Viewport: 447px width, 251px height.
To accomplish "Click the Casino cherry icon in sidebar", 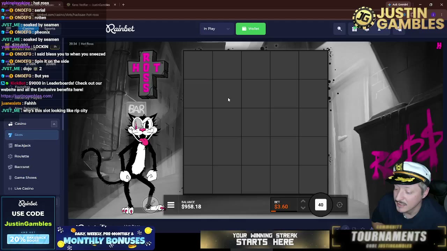I will pos(10,124).
